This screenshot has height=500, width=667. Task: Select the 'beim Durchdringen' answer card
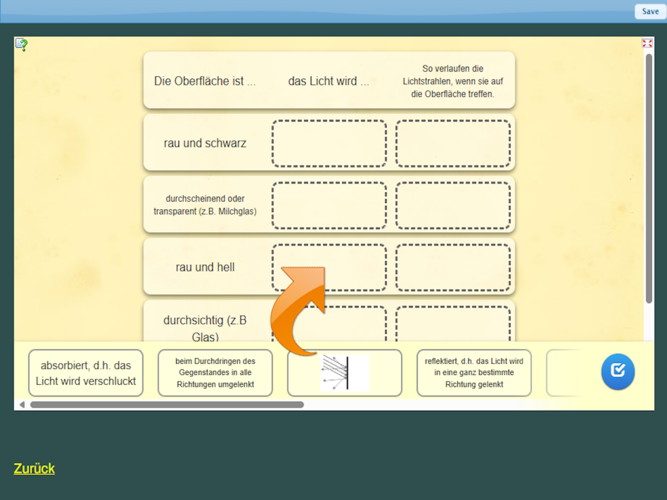215,373
